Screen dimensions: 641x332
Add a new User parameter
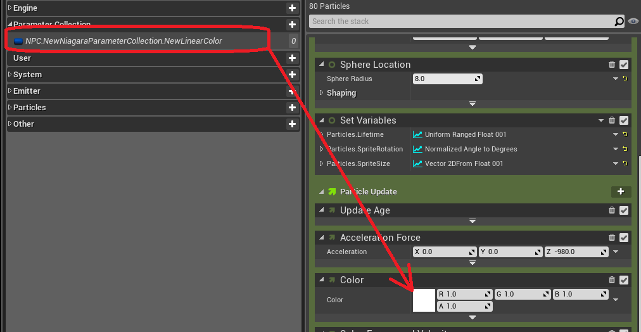pos(292,58)
